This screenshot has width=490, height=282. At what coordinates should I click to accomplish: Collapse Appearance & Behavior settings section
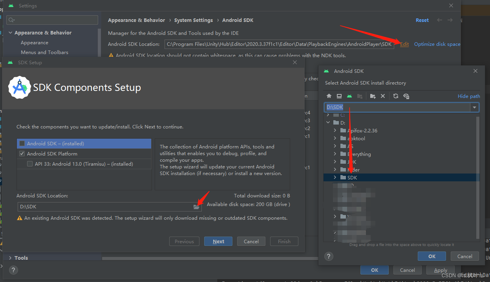pos(10,33)
